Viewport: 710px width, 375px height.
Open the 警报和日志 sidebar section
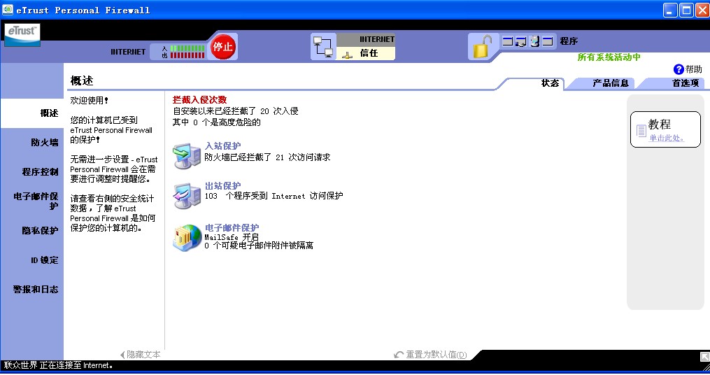[x=35, y=289]
